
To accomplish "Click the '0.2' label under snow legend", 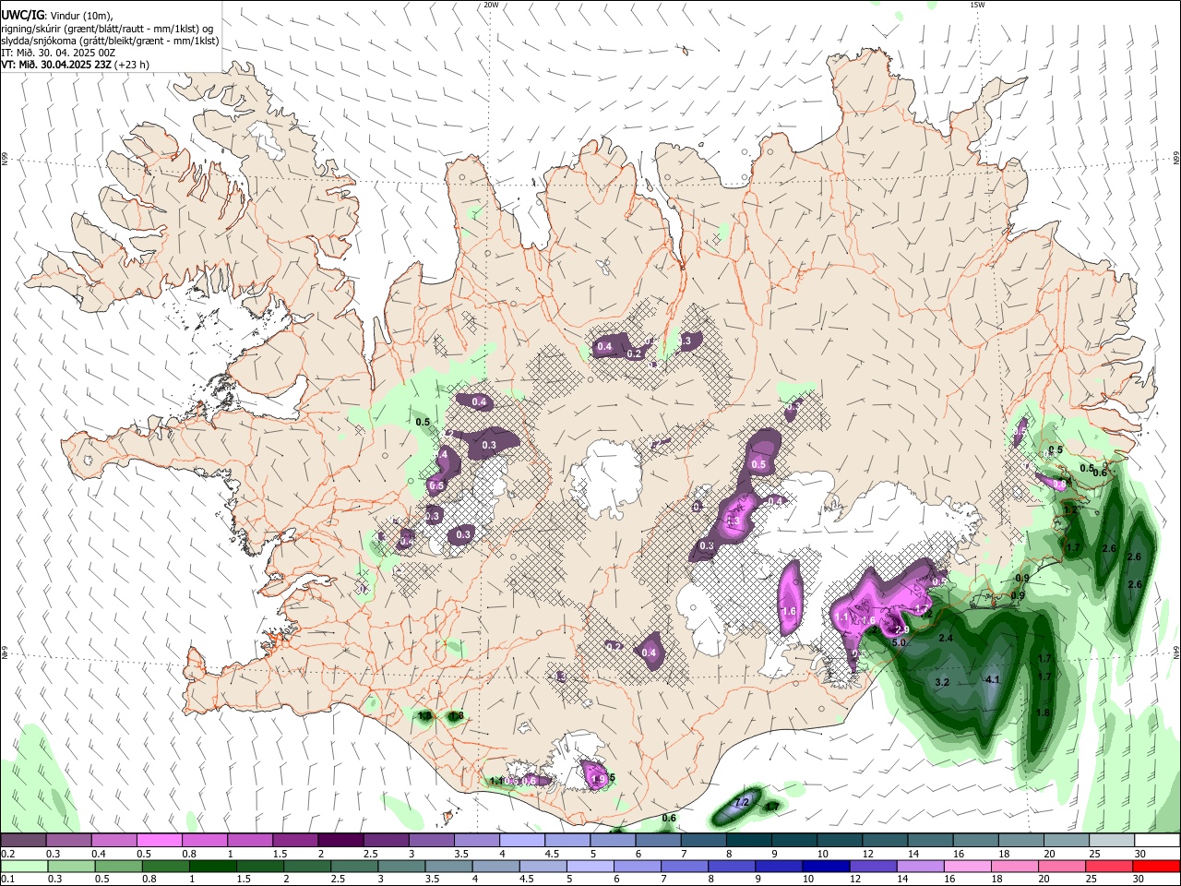I will (x=7, y=854).
